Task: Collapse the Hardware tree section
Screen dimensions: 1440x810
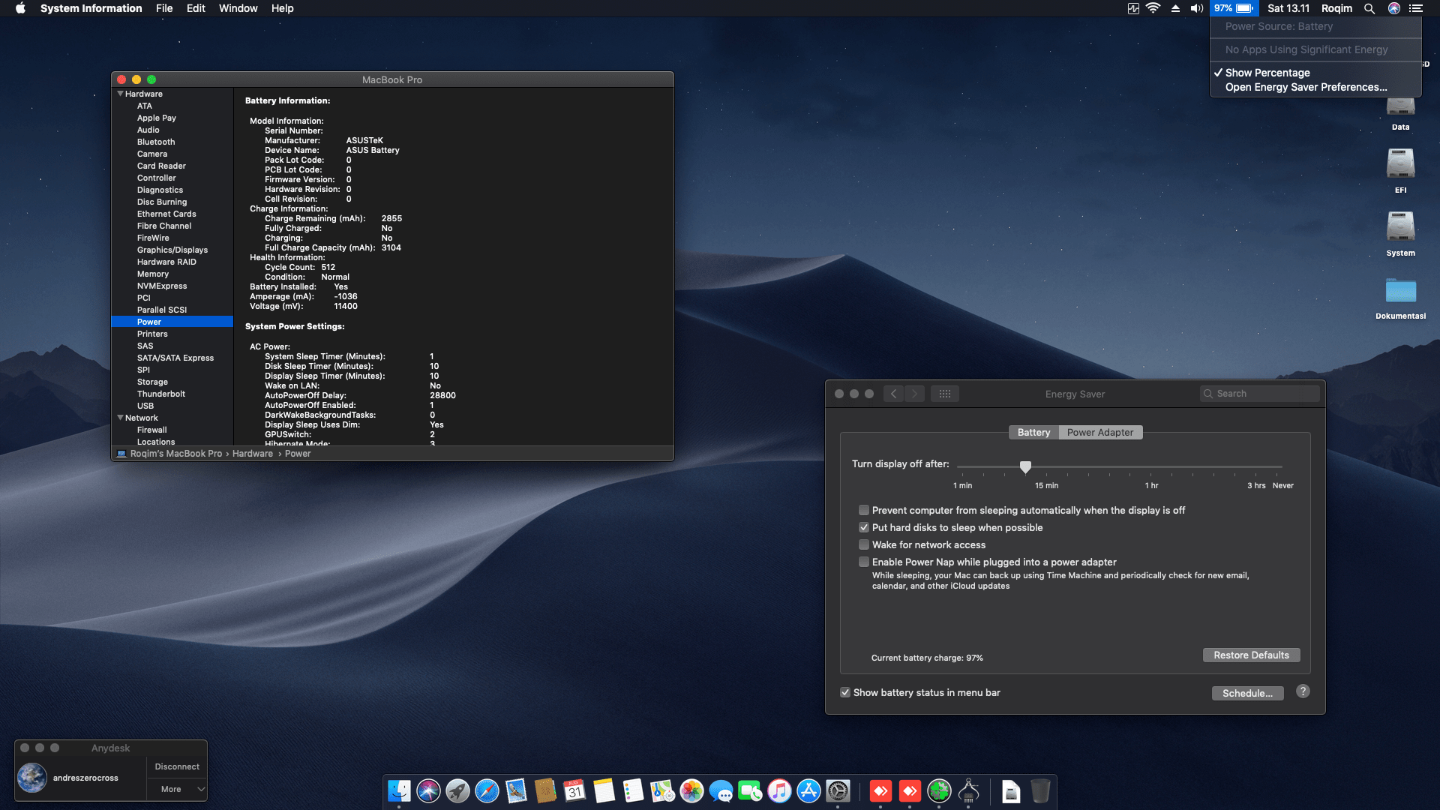Action: (120, 94)
